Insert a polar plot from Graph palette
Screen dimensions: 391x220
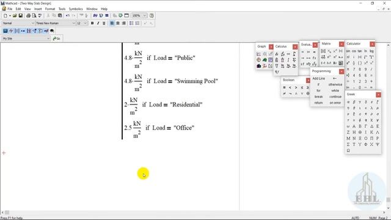point(258,60)
